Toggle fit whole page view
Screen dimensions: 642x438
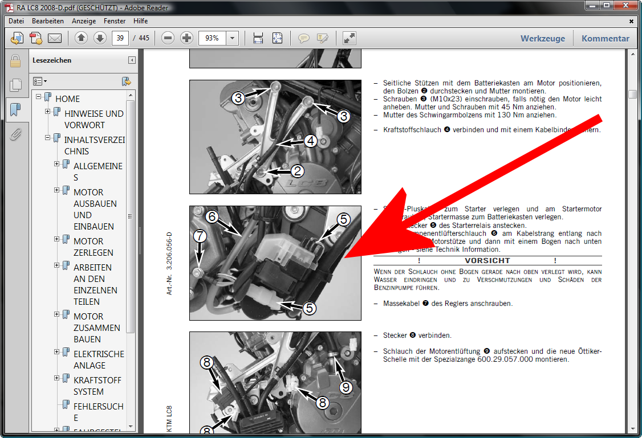coord(277,38)
